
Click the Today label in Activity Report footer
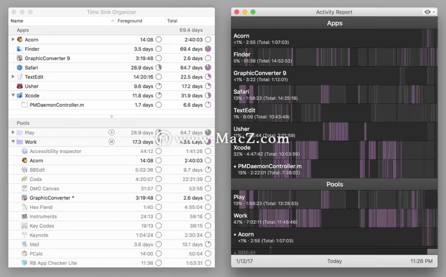click(x=334, y=261)
